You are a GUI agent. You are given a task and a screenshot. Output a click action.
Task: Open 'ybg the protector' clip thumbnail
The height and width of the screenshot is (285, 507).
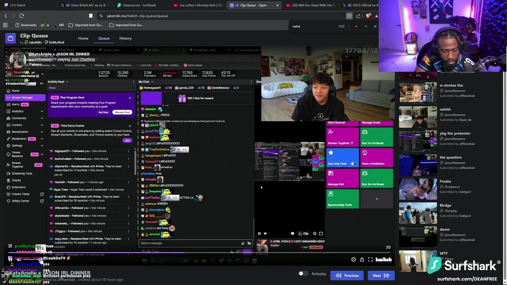click(x=418, y=141)
